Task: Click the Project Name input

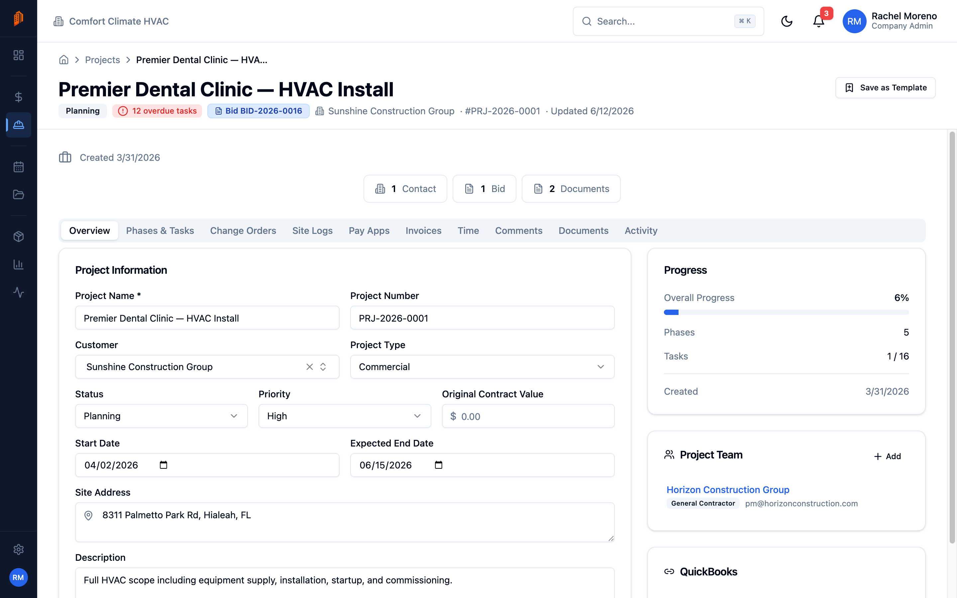Action: tap(207, 318)
